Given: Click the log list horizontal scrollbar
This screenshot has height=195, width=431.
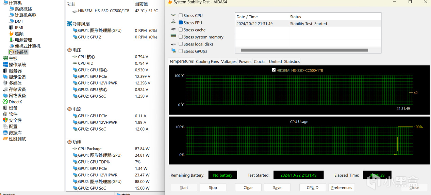Looking at the screenshot, I should (304, 50).
